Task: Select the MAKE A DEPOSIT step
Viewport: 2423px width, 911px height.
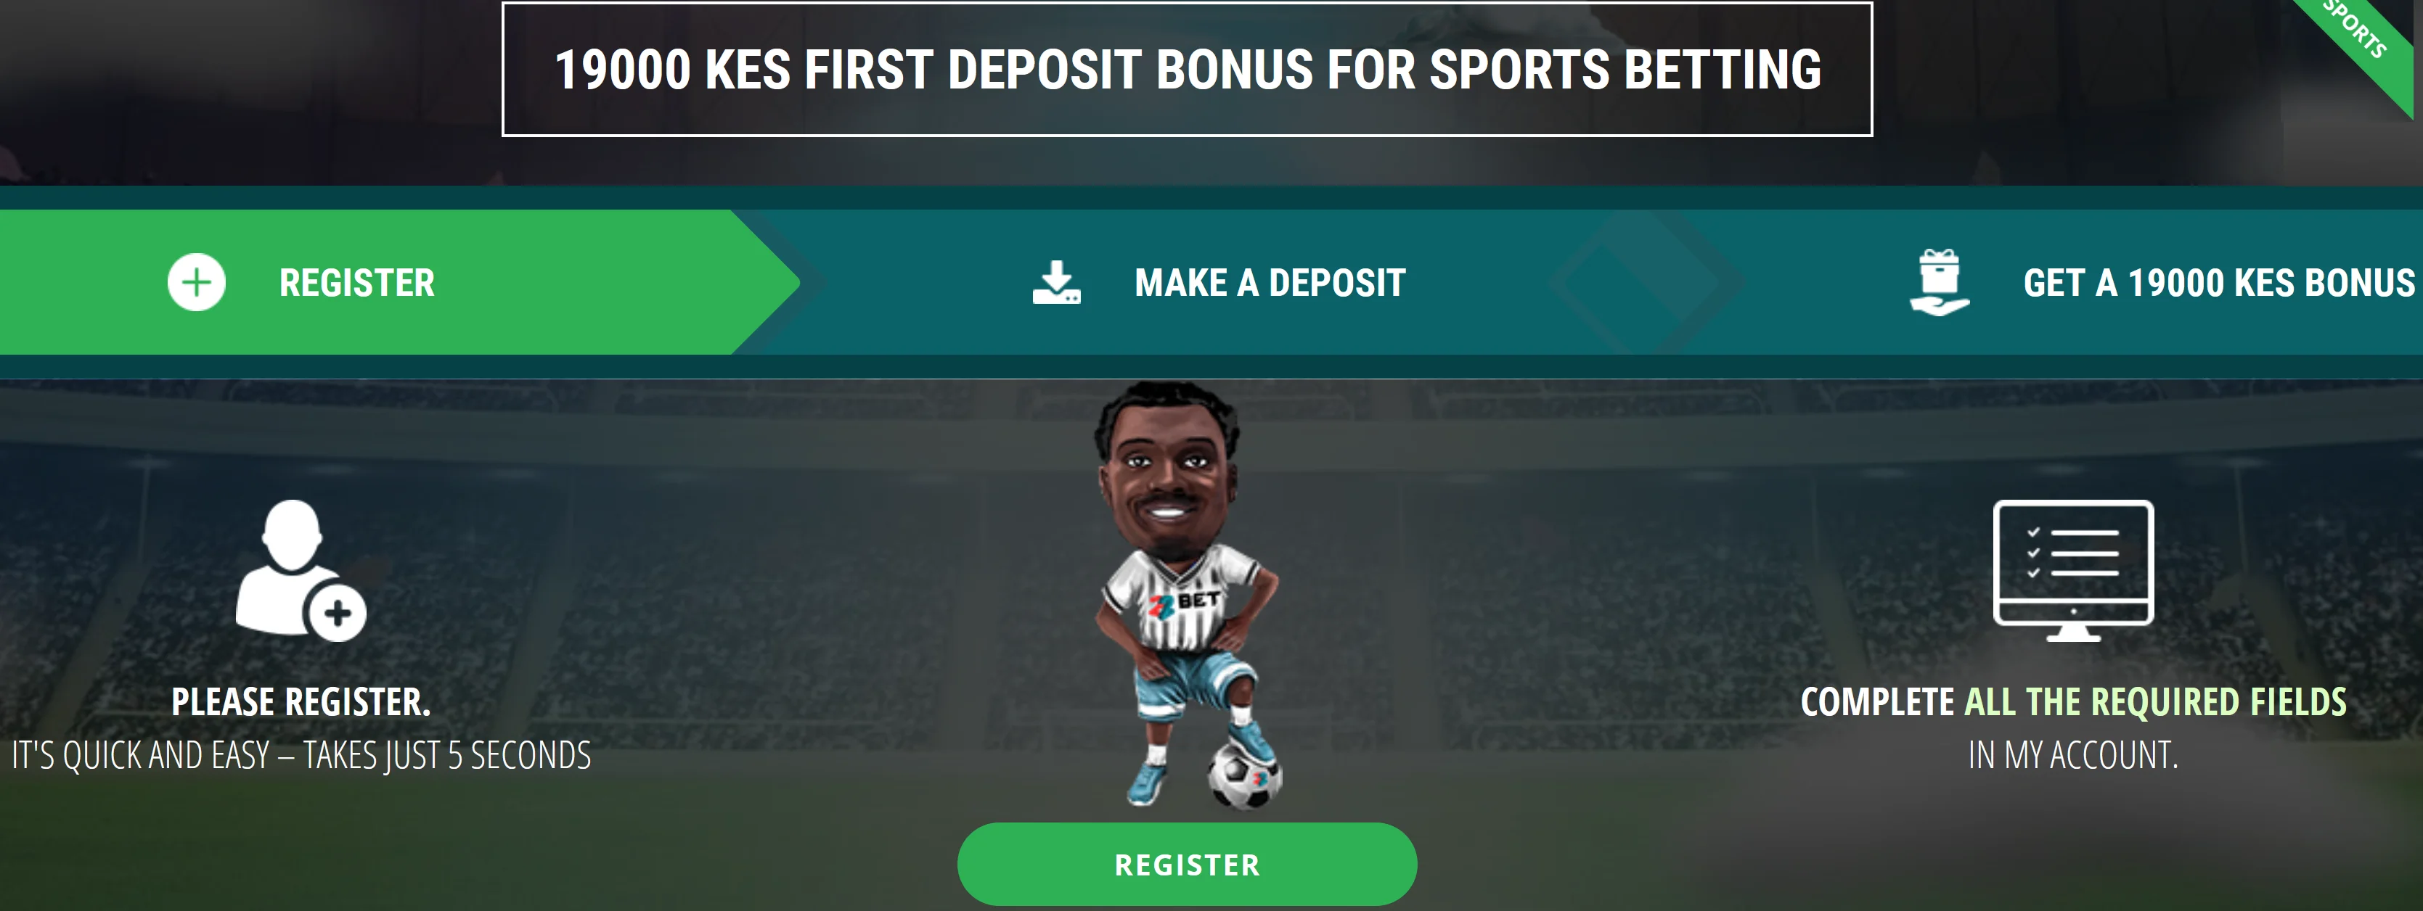Action: (1219, 282)
